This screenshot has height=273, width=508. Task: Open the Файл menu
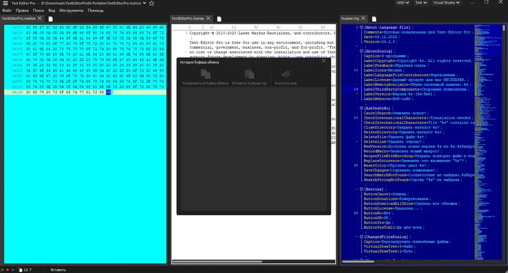pos(7,10)
